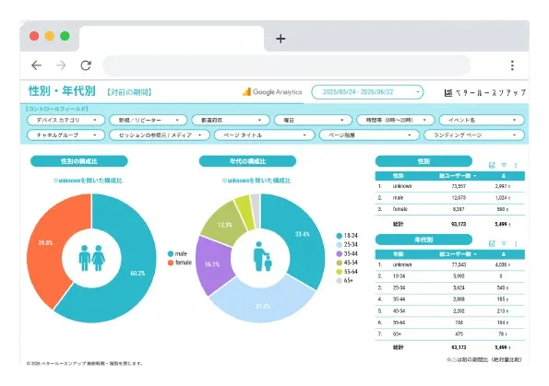Click the 性別の構成比 heading pill
This screenshot has height=386, width=549.
click(79, 161)
